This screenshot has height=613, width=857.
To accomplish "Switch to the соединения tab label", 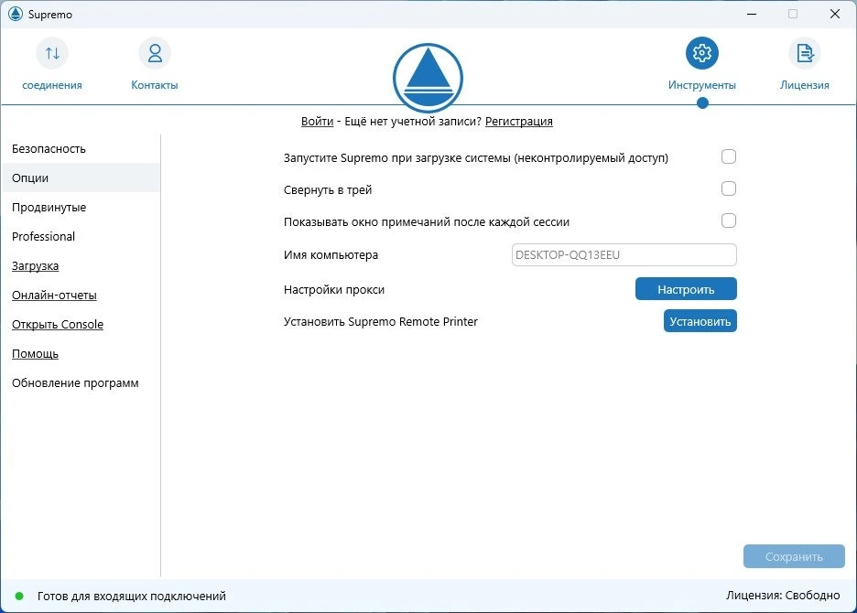I will click(x=52, y=85).
